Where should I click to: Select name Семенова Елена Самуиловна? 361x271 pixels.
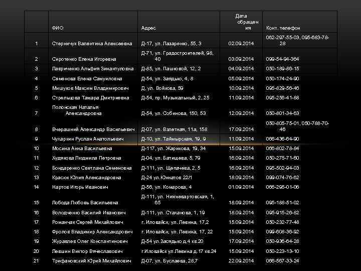(87, 79)
